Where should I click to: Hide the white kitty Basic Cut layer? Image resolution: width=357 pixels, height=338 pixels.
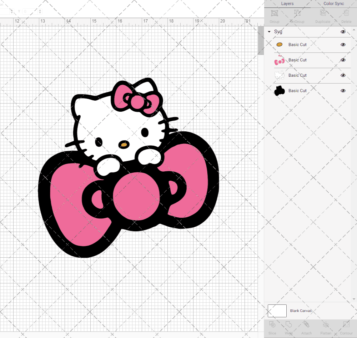(x=343, y=75)
